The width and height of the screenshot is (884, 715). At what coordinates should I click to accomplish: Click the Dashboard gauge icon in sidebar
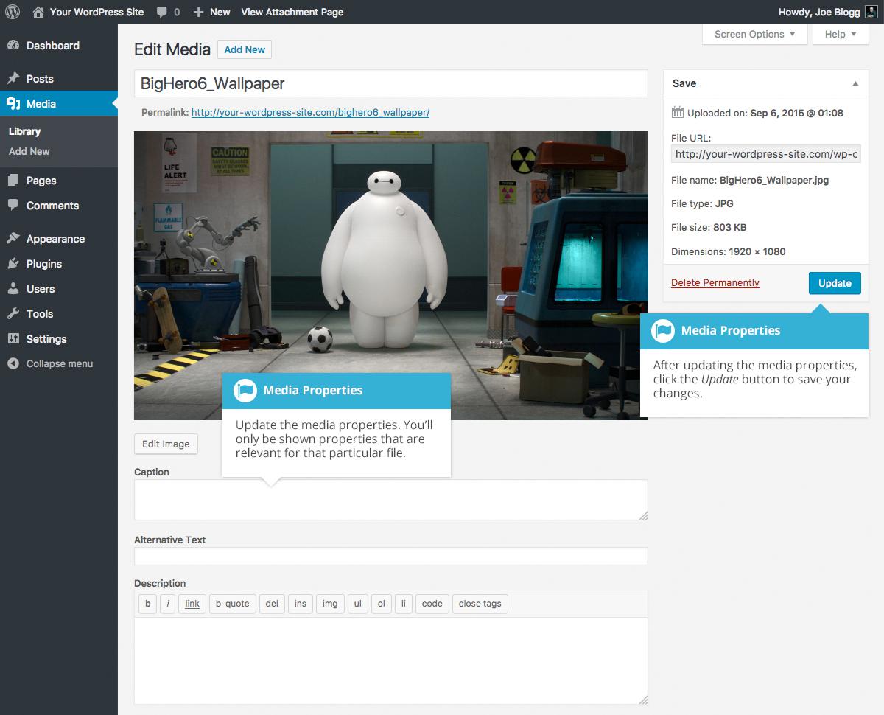pyautogui.click(x=13, y=46)
